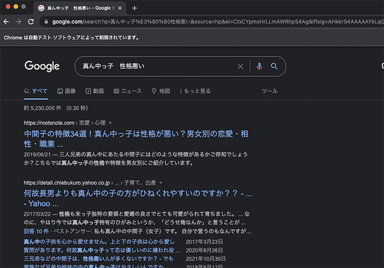Expand the chiebukuro result dropdown arrow

161,183
